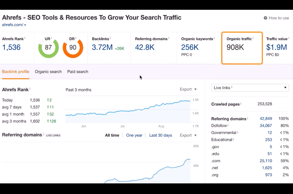This screenshot has height=194, width=293.
Task: Open the .gov 5 link
Action: (x=271, y=147)
